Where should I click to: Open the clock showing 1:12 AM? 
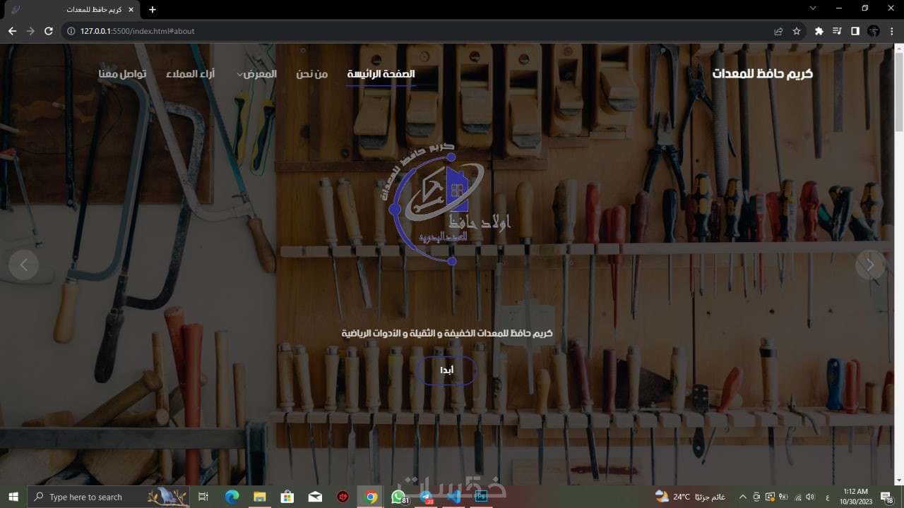[x=855, y=497]
